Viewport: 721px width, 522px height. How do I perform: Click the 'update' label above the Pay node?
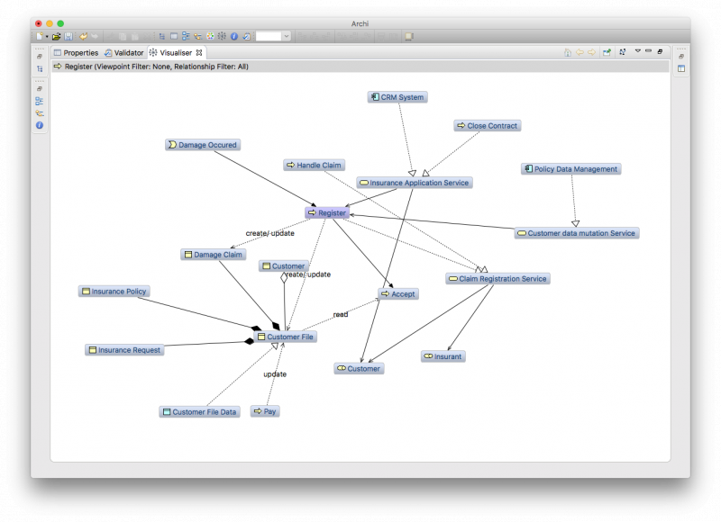click(x=275, y=374)
